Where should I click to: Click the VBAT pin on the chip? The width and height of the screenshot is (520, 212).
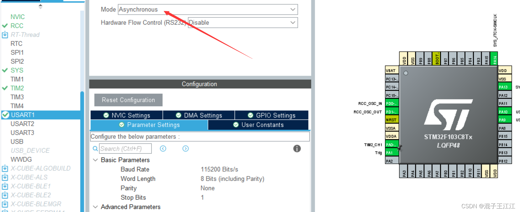pos(392,70)
